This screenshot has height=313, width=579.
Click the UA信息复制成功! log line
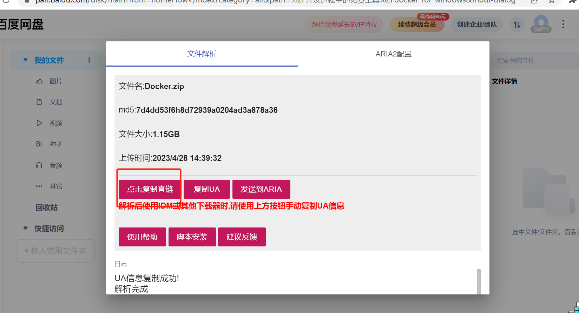147,278
